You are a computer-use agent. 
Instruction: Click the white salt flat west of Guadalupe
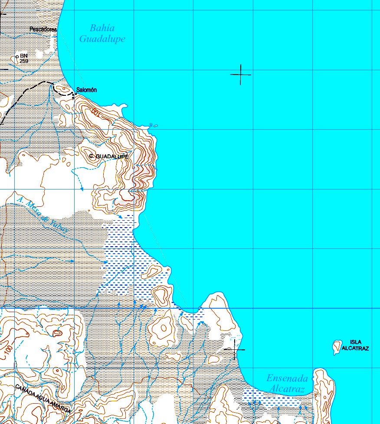(58, 186)
